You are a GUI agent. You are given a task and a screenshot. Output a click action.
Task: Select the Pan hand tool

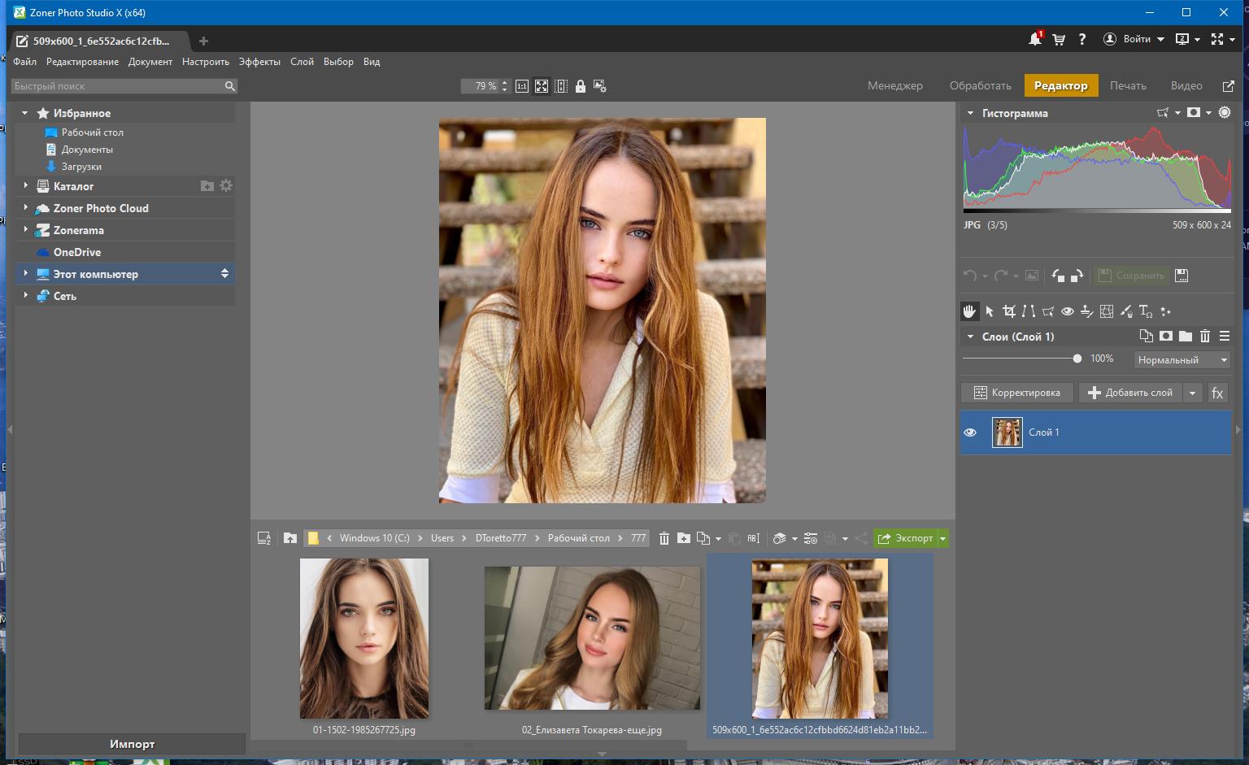click(x=969, y=311)
